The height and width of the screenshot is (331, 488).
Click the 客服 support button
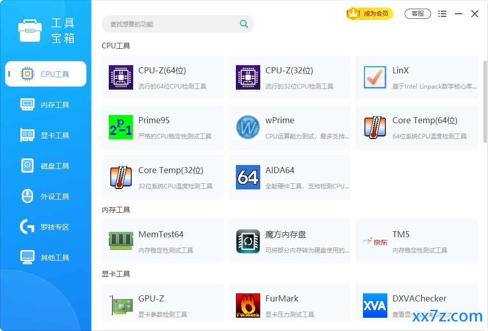pyautogui.click(x=418, y=14)
